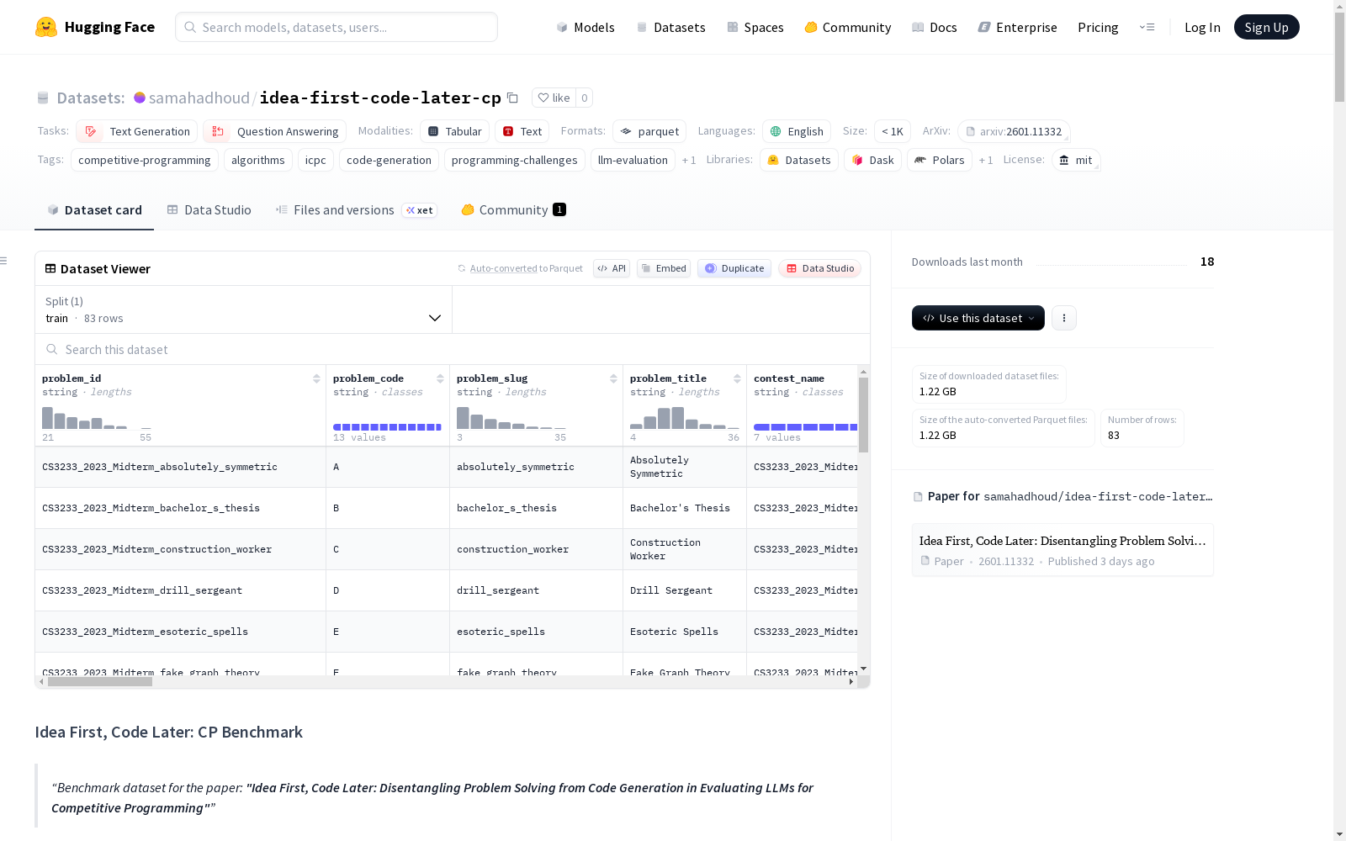Click the Polars library tag

940,160
